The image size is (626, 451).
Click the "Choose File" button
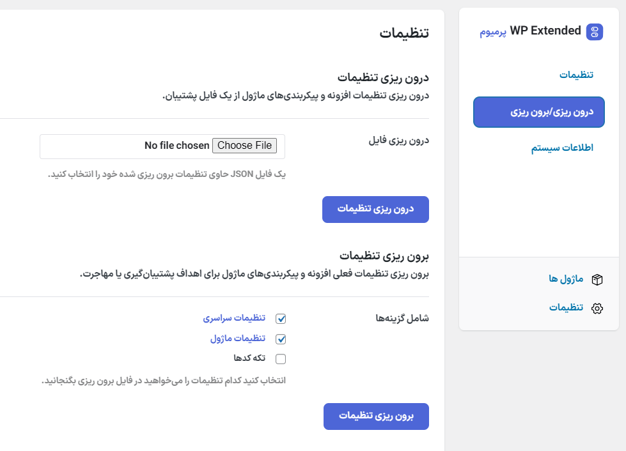[244, 146]
